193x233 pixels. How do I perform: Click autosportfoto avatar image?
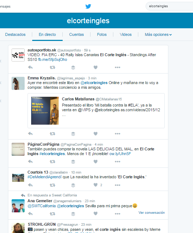pos(18,55)
